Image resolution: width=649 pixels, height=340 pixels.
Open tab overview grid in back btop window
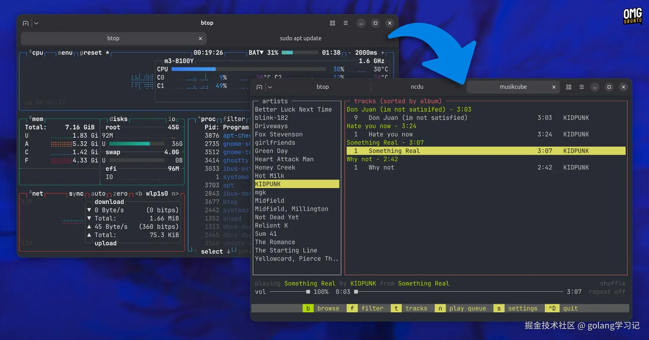[x=333, y=23]
